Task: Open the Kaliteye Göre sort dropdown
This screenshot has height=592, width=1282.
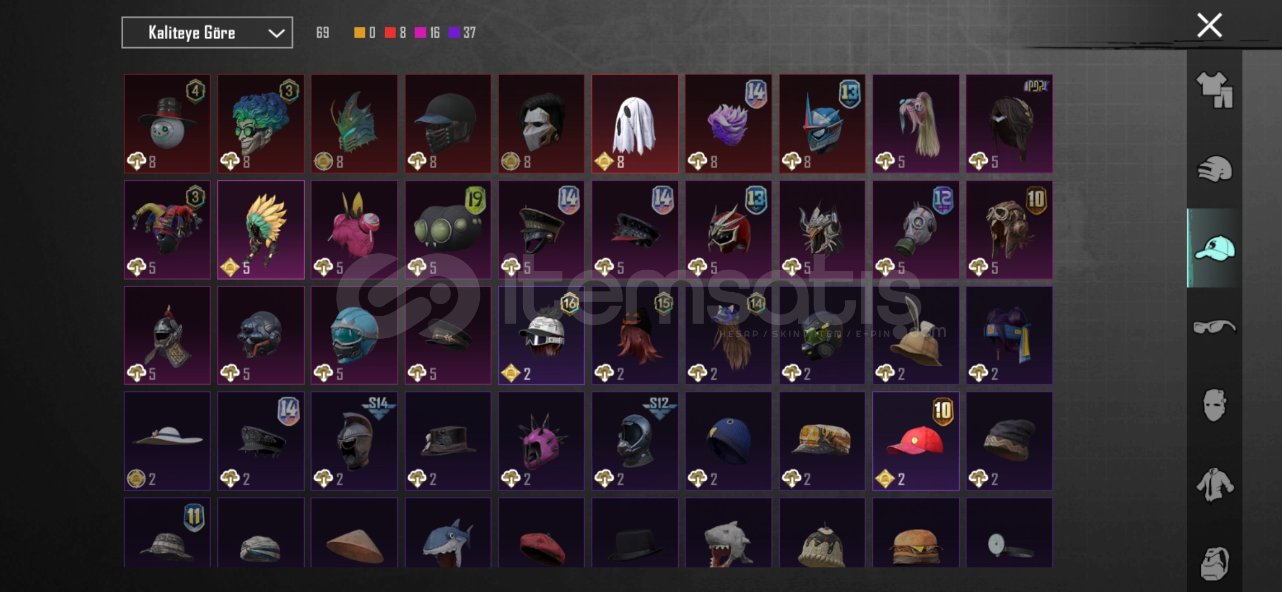Action: pyautogui.click(x=207, y=32)
